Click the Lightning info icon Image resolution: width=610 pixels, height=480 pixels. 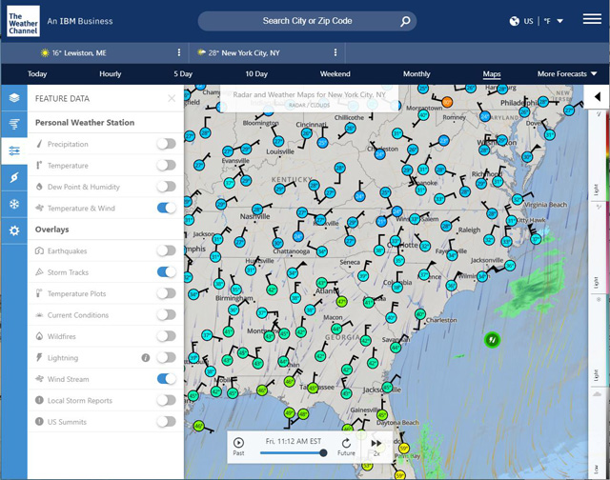(x=146, y=357)
